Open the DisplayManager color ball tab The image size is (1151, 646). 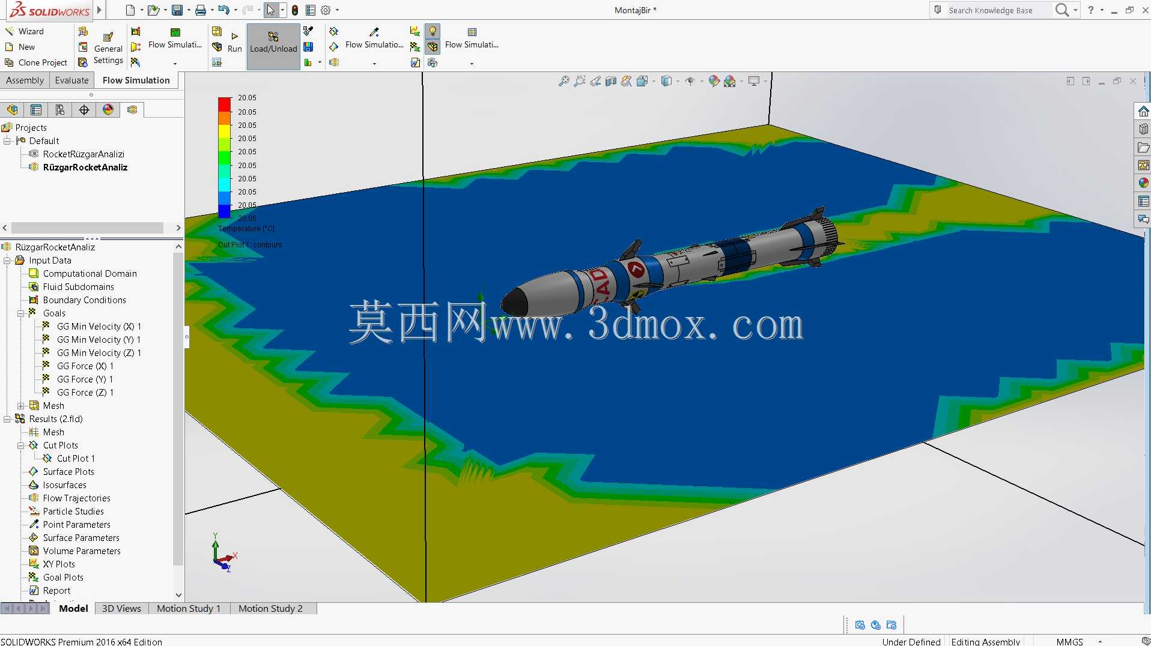pyautogui.click(x=108, y=110)
